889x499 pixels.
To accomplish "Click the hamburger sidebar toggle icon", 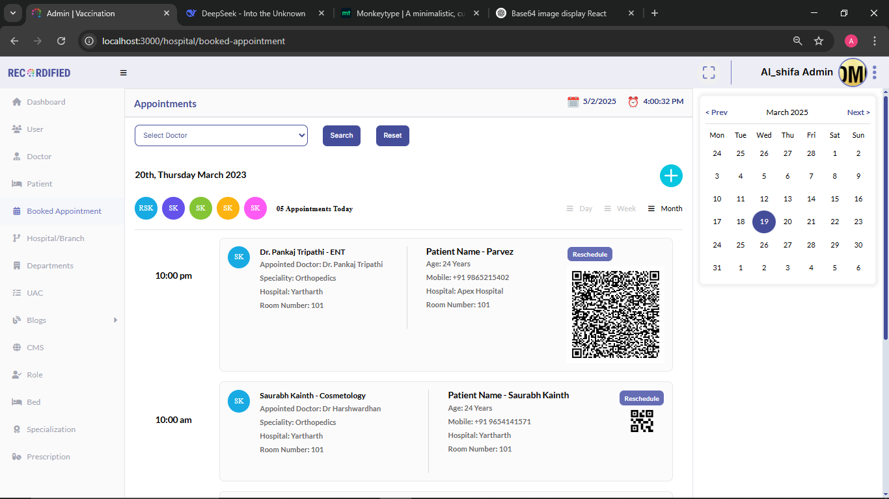I will coord(124,73).
